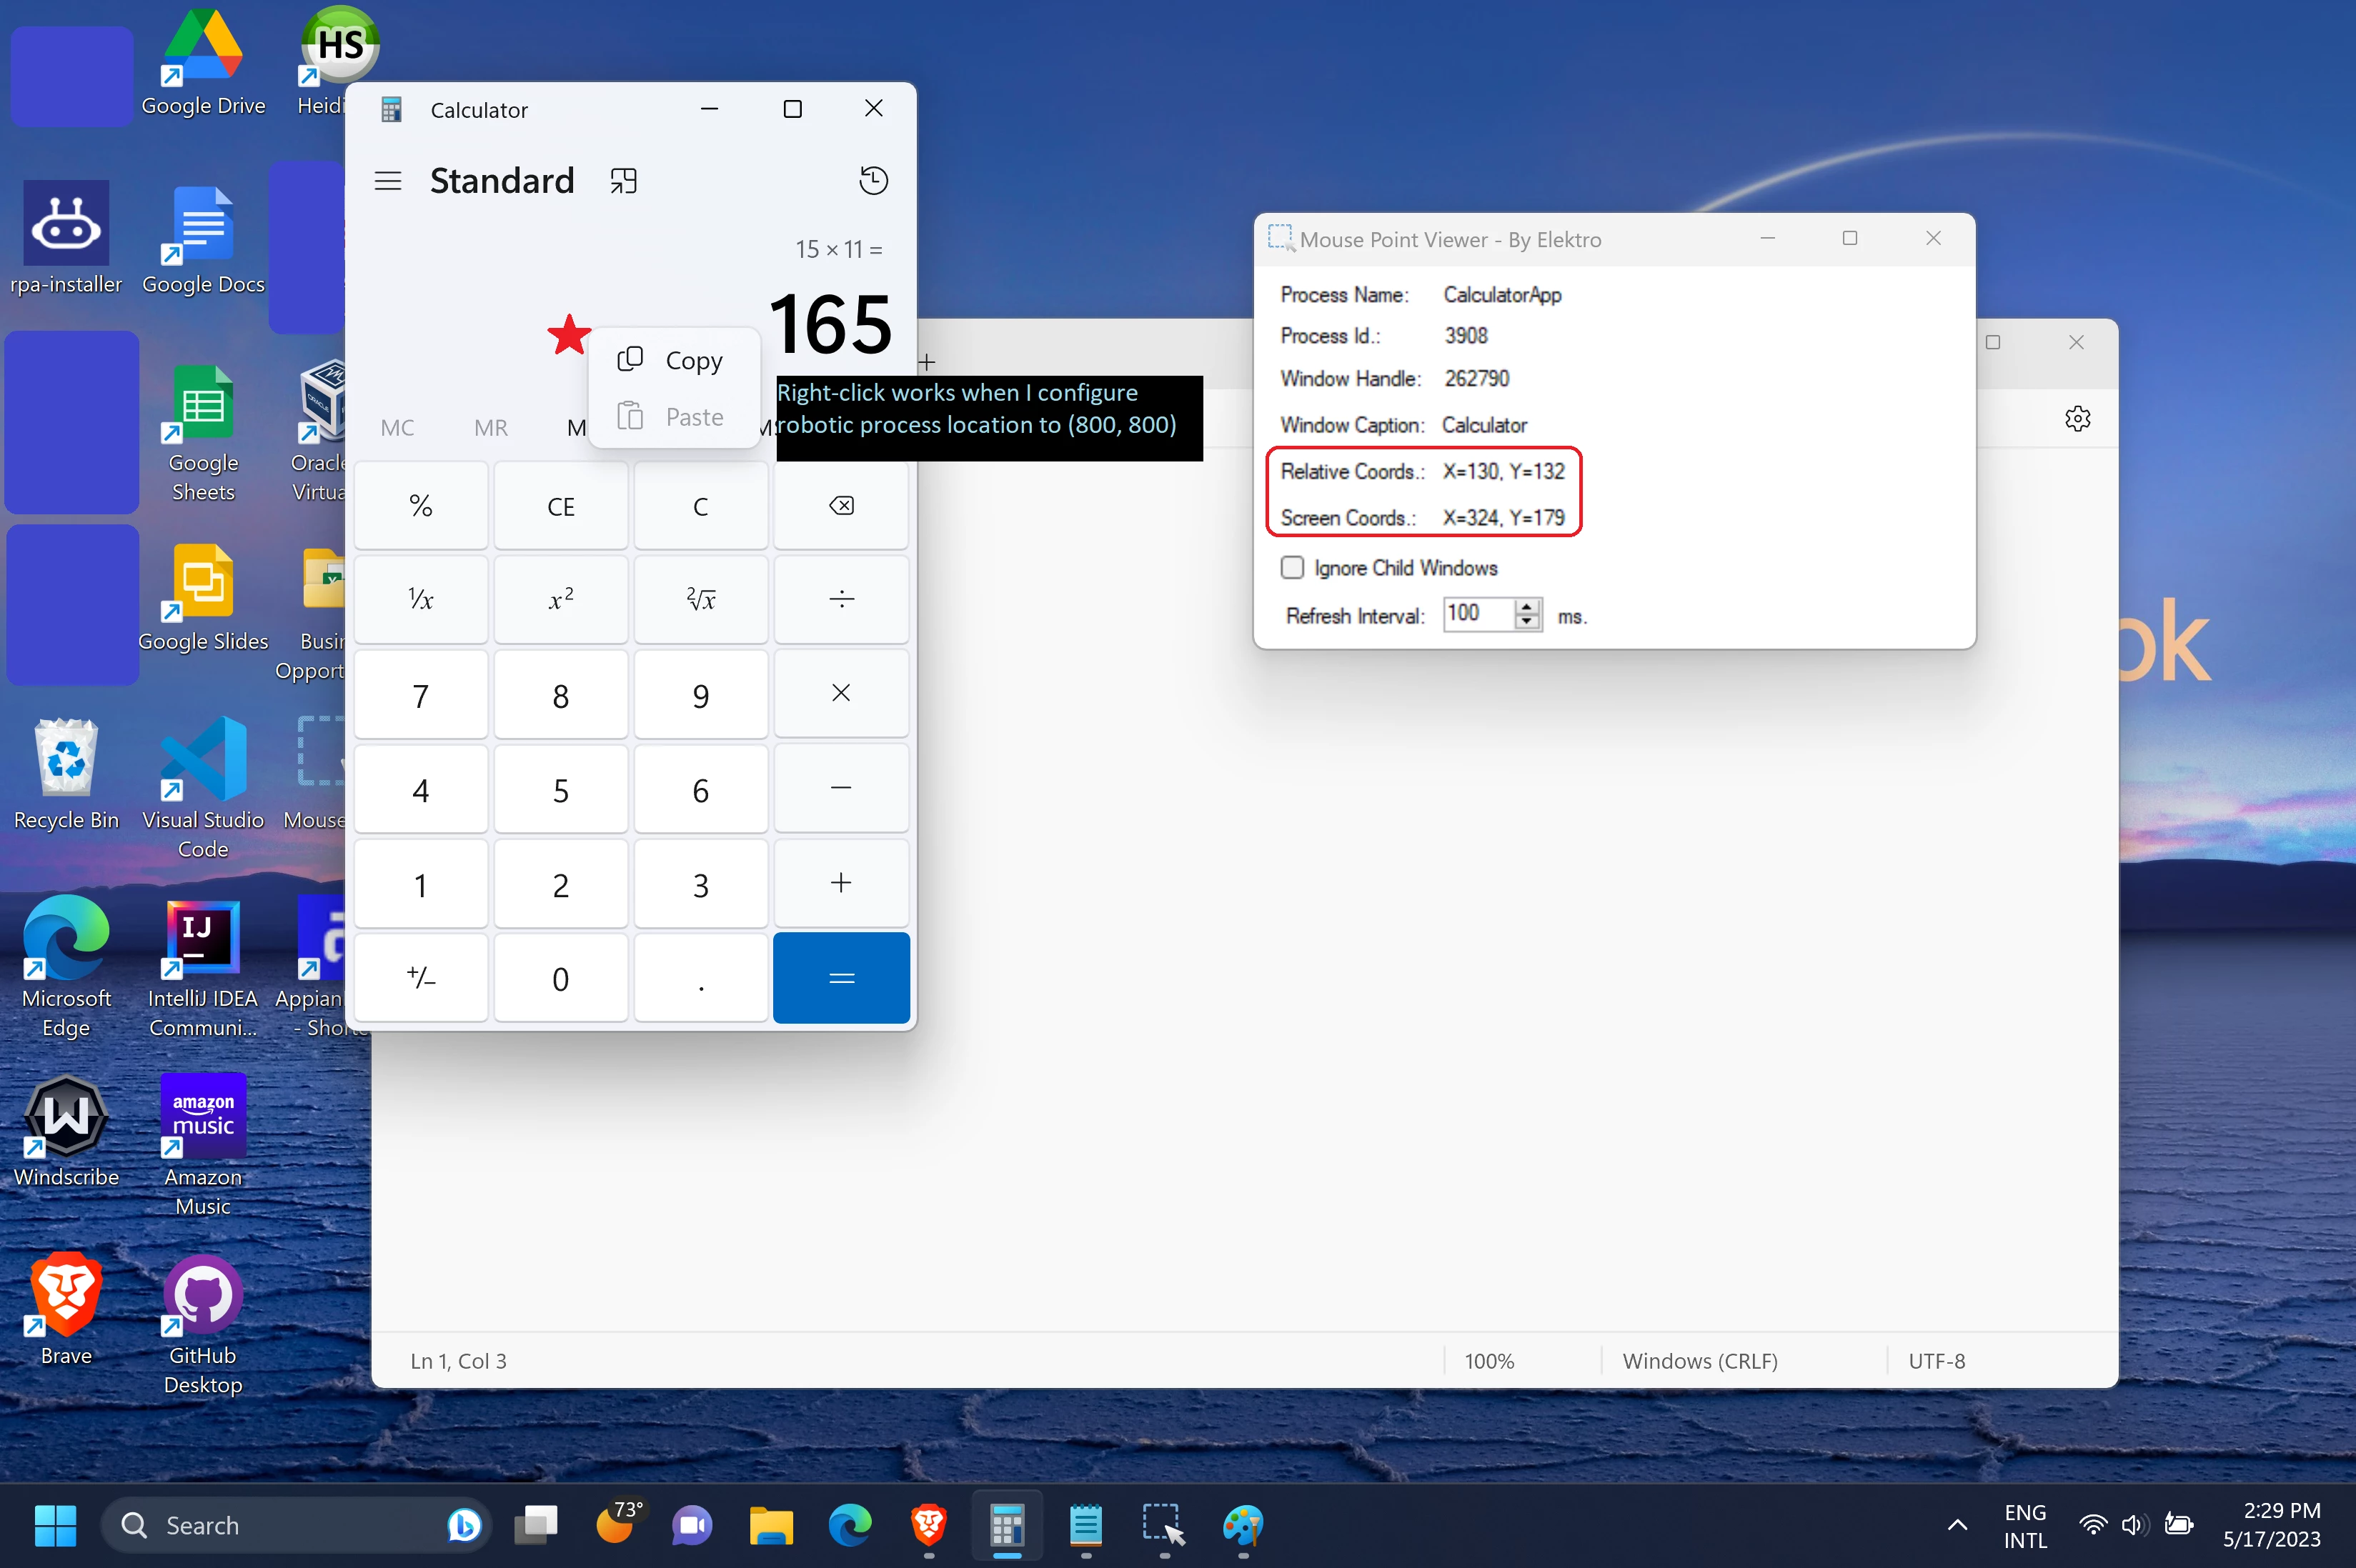Open Brave browser from the taskbar
2356x1568 pixels.
[x=928, y=1525]
